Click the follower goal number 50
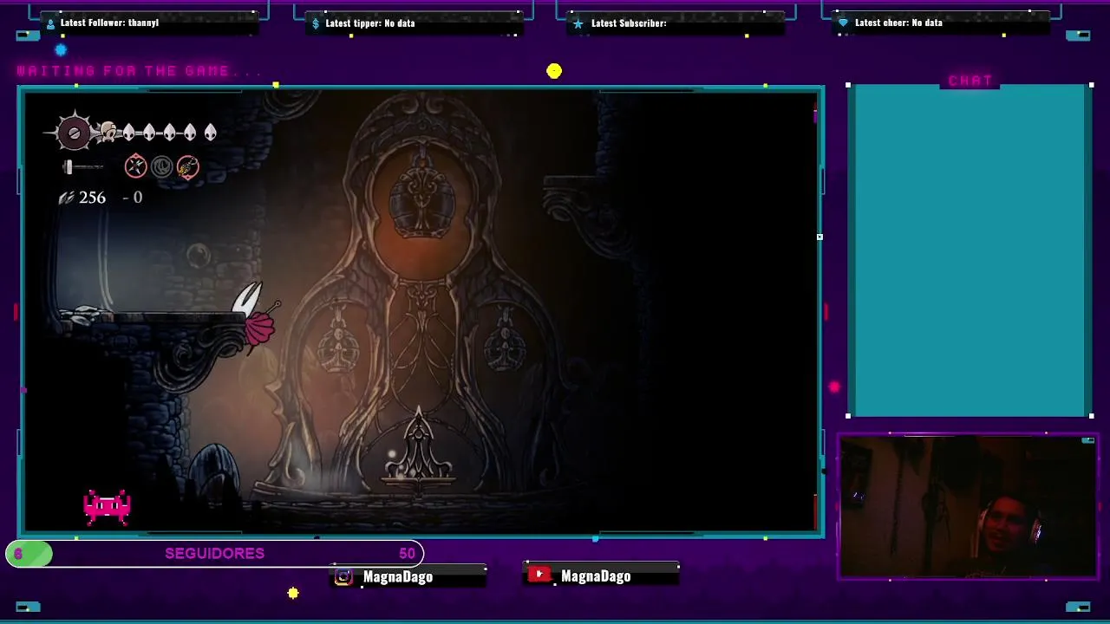Screen dimensions: 1110x624 pos(408,553)
